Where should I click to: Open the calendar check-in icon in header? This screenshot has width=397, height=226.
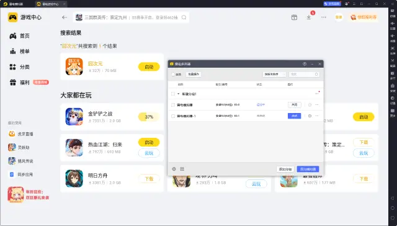tap(294, 17)
